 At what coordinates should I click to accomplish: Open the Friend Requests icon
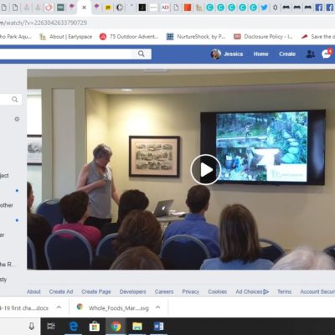[x=310, y=54]
